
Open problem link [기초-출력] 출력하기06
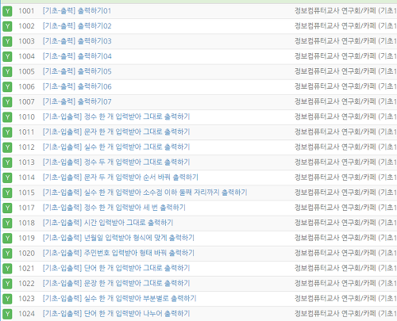(77, 86)
